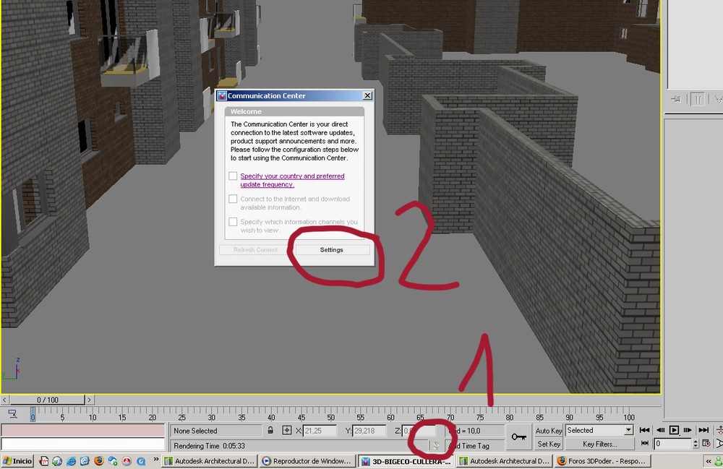
Task: Click the Y coordinate field
Action: click(x=369, y=431)
